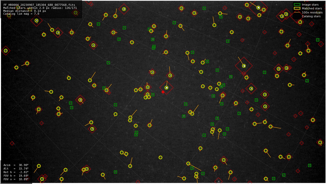Select the FITS filename text FF_HR0004_20230907

[19, 5]
